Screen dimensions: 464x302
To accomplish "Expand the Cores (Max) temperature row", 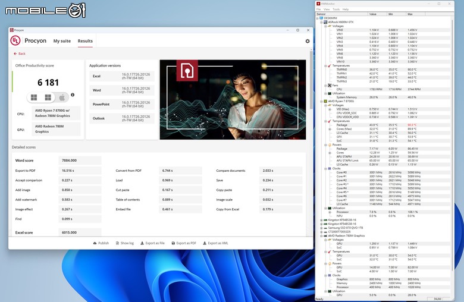I will click(x=330, y=129).
